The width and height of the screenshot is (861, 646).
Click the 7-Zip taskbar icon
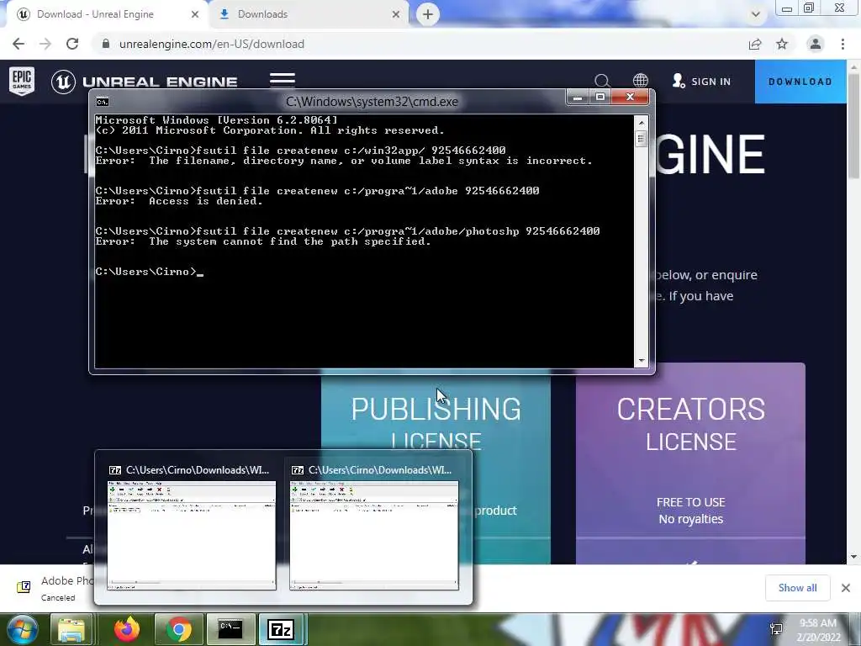point(281,629)
